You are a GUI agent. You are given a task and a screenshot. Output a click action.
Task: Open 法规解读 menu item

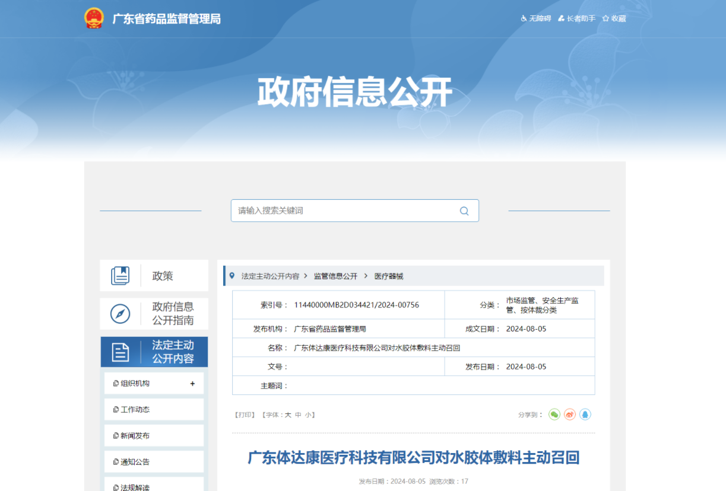click(154, 484)
